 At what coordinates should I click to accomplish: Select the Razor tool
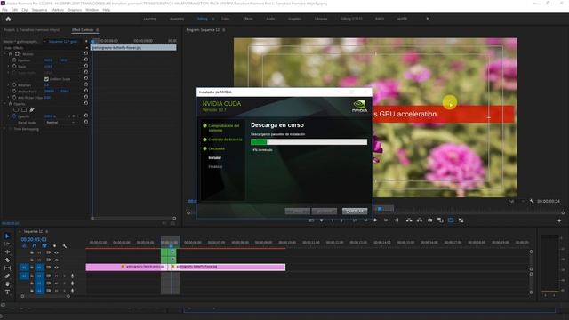[x=7, y=260]
